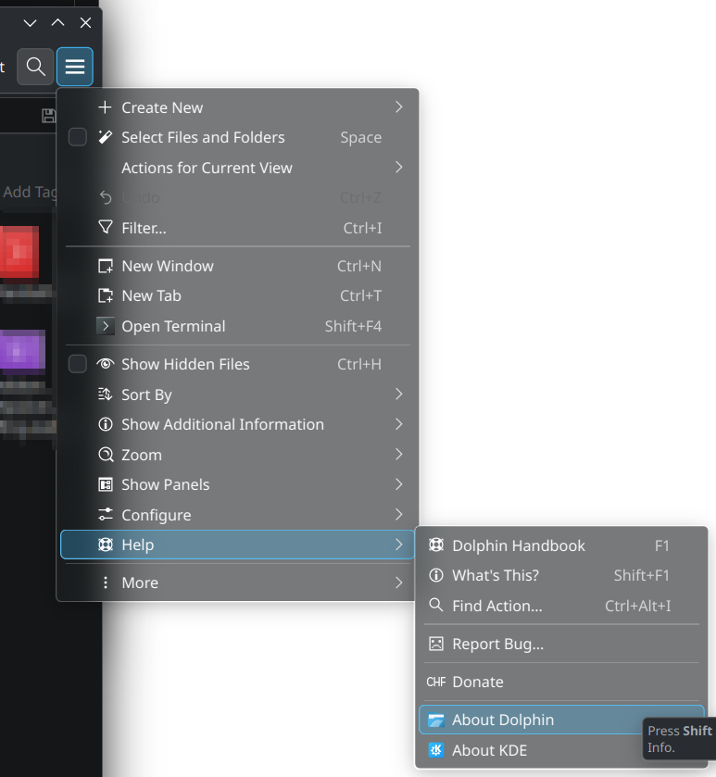Click the About KDE logo icon
Image resolution: width=716 pixels, height=777 pixels.
coord(436,750)
